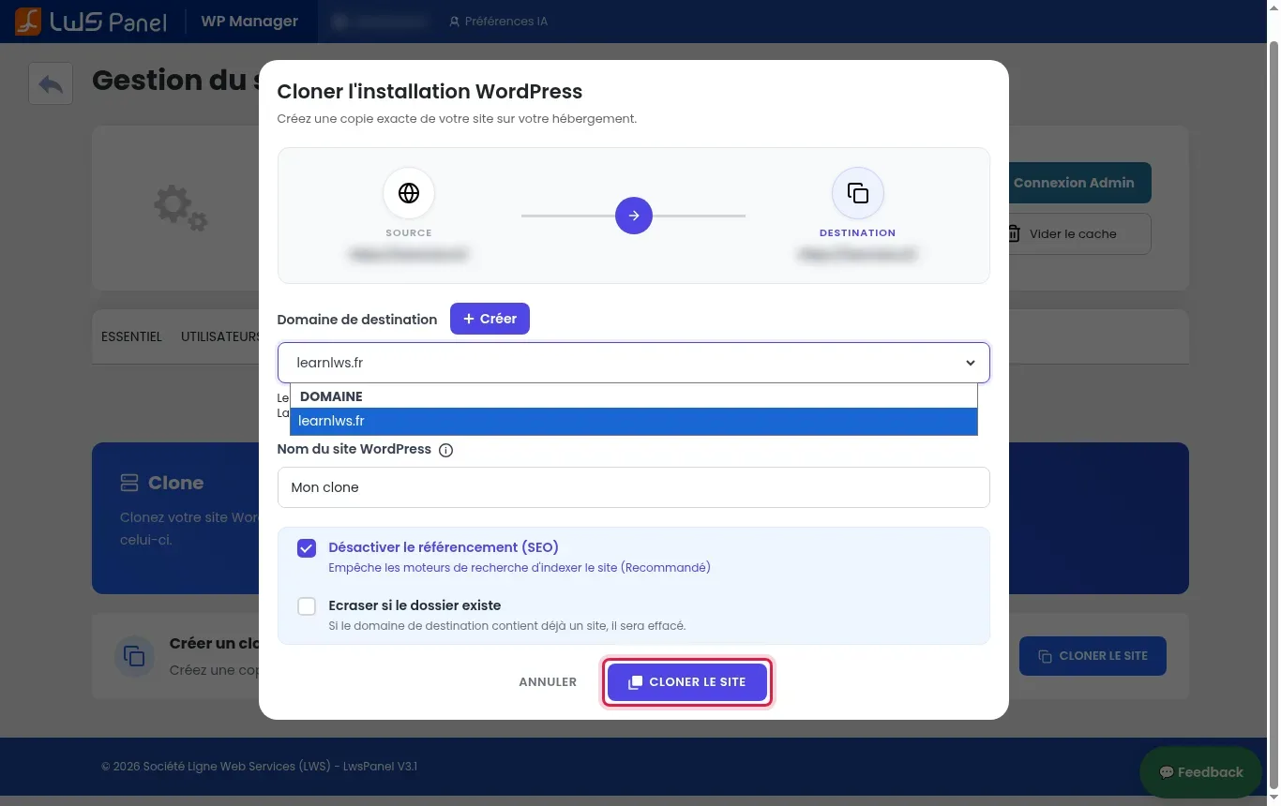
Task: Click the source globe icon
Action: [x=409, y=193]
